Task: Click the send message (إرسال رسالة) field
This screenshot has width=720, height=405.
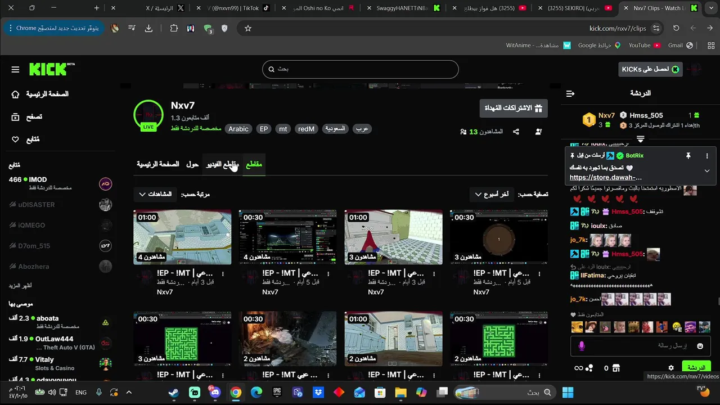Action: (x=641, y=346)
